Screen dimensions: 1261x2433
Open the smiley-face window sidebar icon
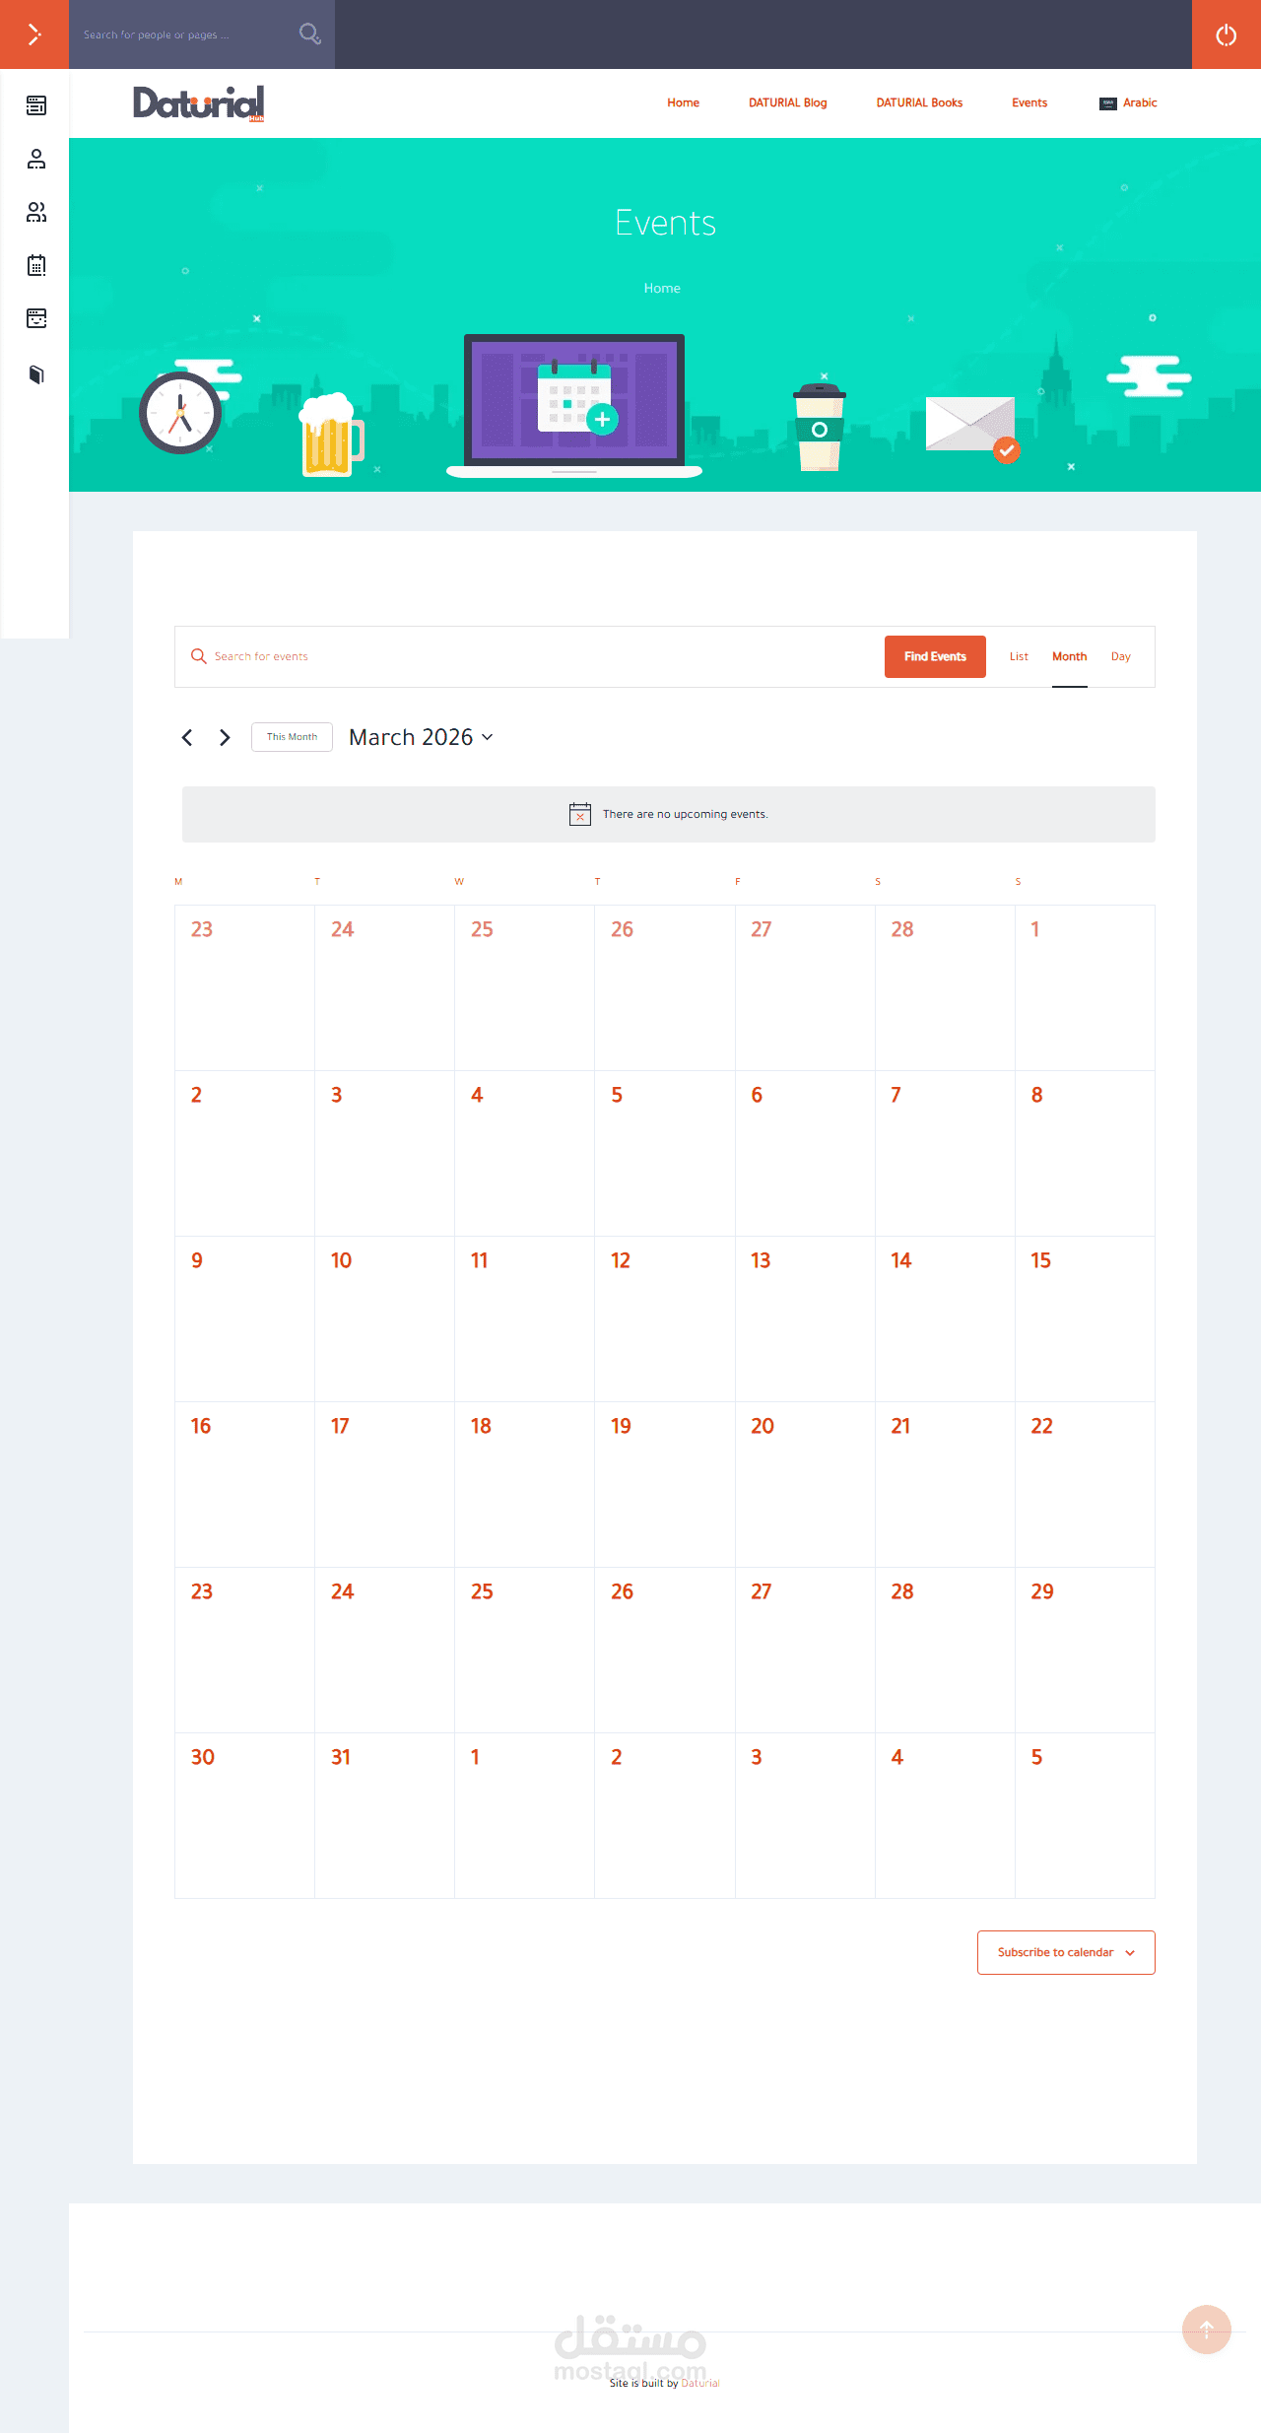pyautogui.click(x=36, y=318)
